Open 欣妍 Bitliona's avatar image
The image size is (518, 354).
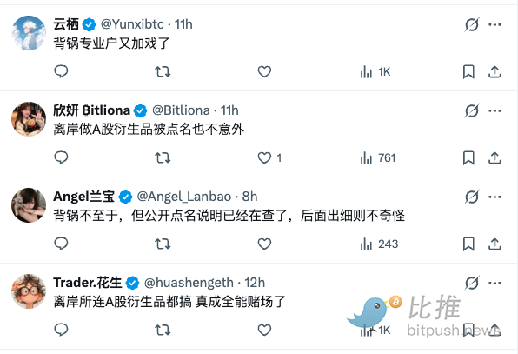point(29,119)
